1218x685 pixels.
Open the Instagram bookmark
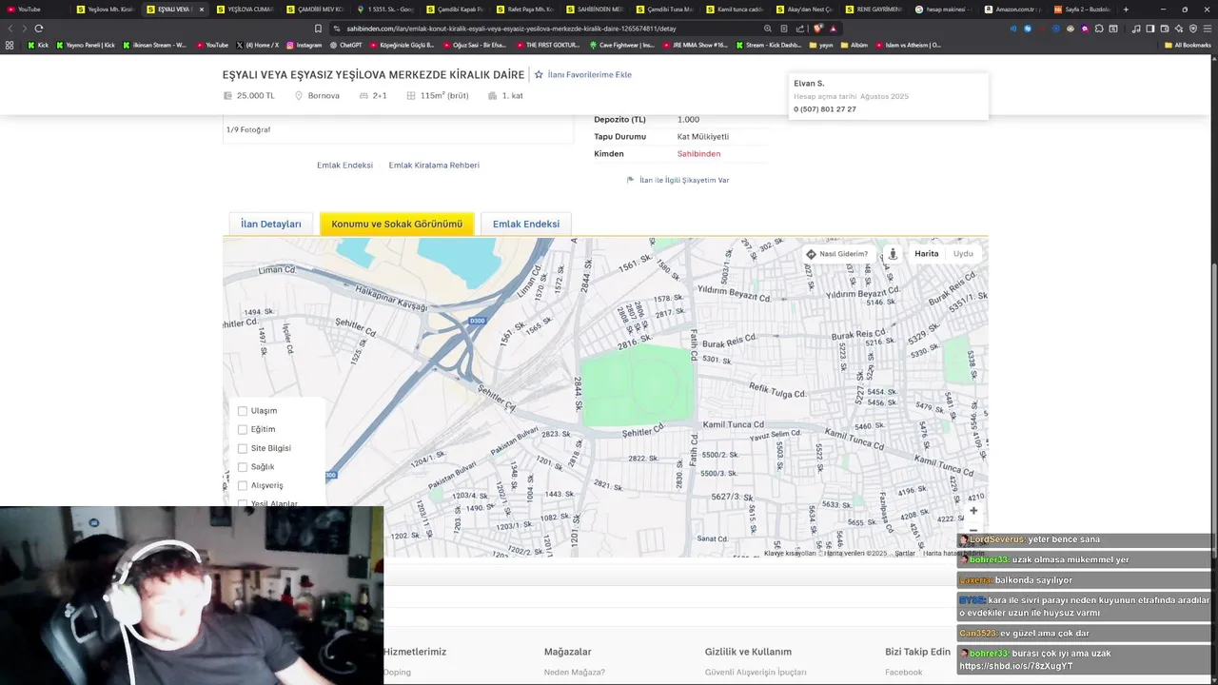click(304, 45)
